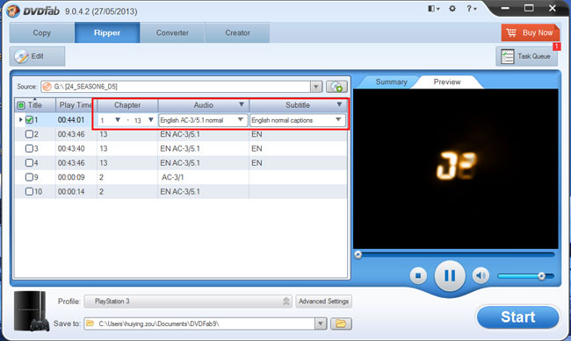571x341 pixels.
Task: Open the Save to path dropdown arrow
Action: [321, 323]
